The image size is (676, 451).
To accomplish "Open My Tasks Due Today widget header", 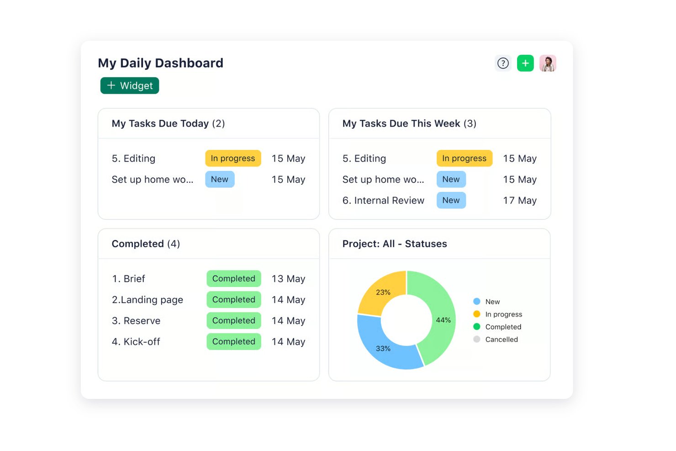I will (x=168, y=123).
